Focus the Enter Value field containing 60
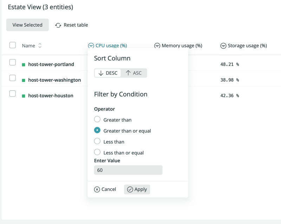Image resolution: width=281 pixels, height=224 pixels. pos(128,170)
